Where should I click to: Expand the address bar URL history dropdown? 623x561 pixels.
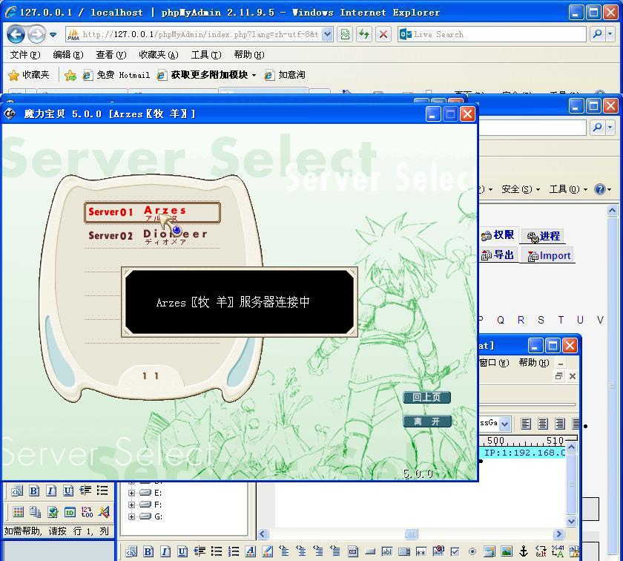[327, 35]
